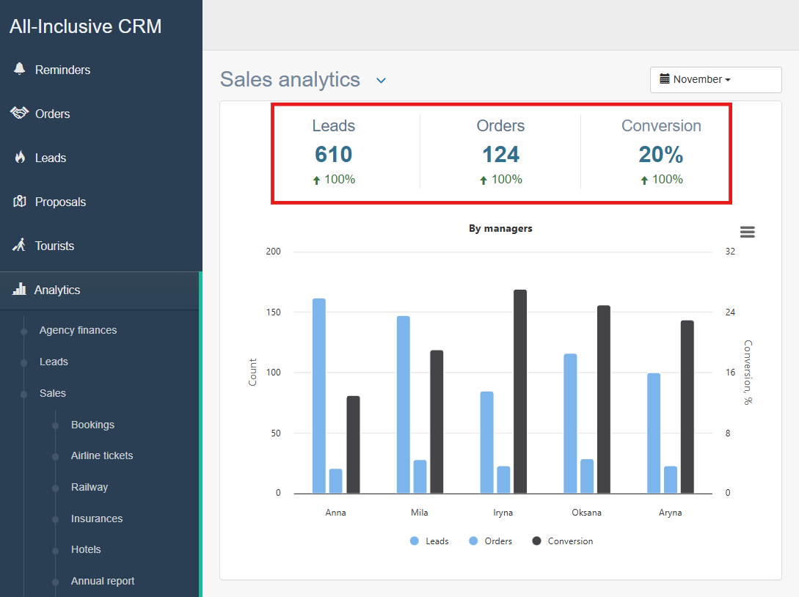The image size is (799, 597).
Task: Open the November month dropdown
Action: coord(715,80)
